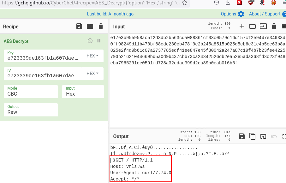Screen dimensions: 286x183
Task: Click the Last build link
Action: click(110, 14)
